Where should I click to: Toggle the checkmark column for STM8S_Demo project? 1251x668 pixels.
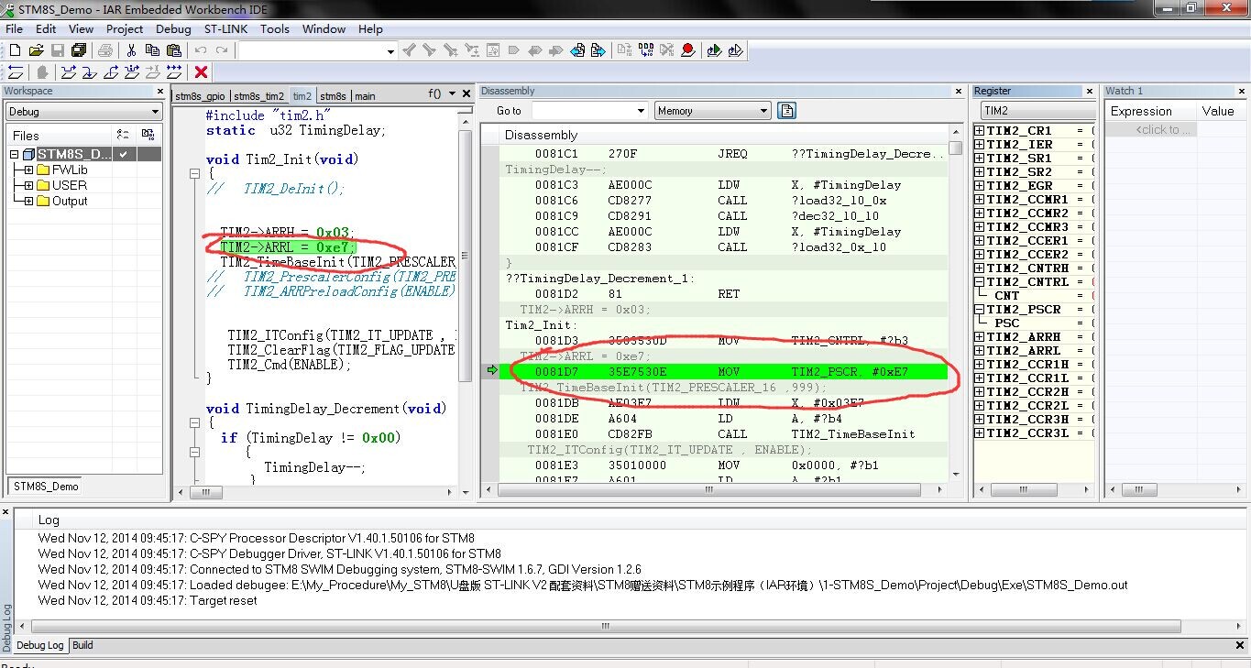pyautogui.click(x=124, y=154)
